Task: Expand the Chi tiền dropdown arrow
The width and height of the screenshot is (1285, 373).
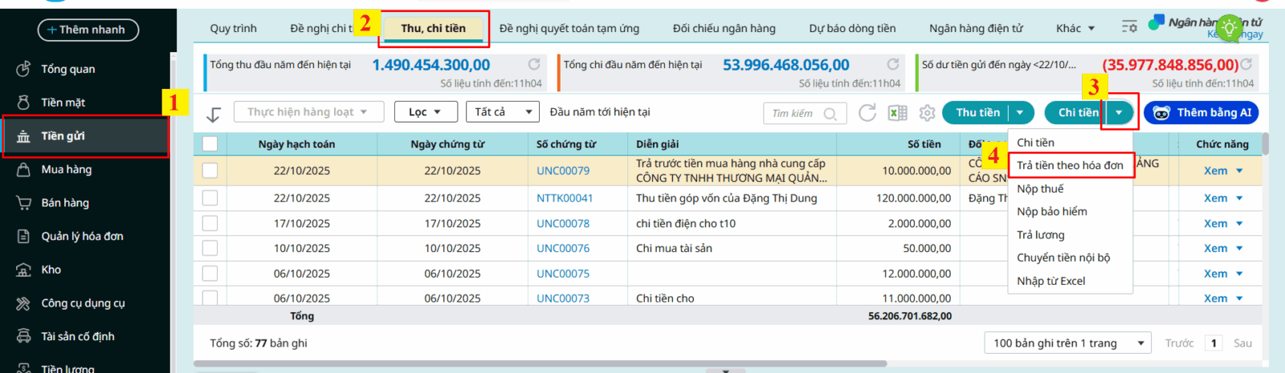Action: pos(1119,113)
